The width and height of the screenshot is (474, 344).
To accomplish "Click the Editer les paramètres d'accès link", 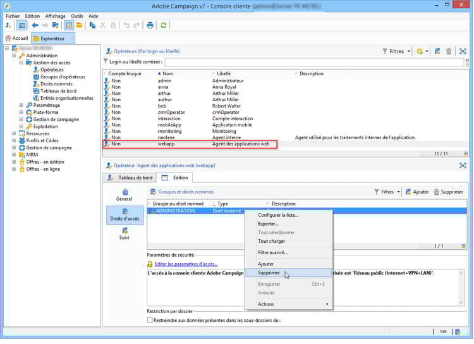I will 186,264.
